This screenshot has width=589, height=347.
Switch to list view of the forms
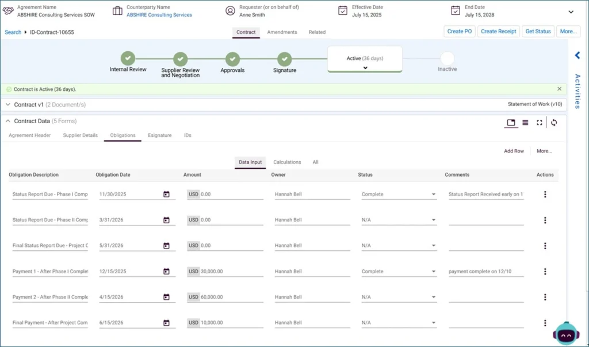(525, 122)
